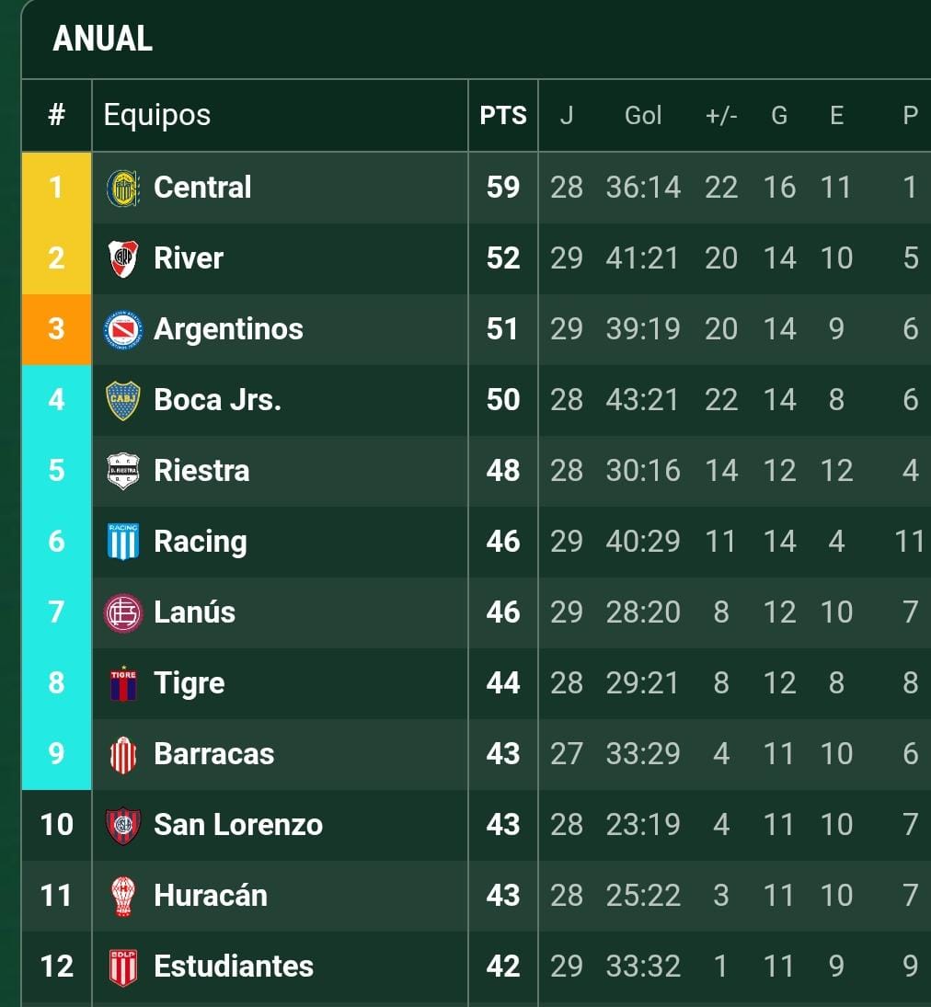This screenshot has width=931, height=1007.
Task: Click the River Plate club crest
Action: 122,258
